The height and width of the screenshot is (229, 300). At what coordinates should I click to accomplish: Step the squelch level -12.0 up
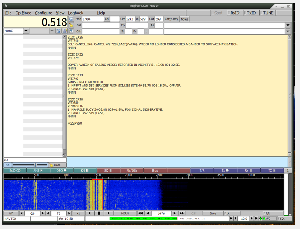(252, 219)
